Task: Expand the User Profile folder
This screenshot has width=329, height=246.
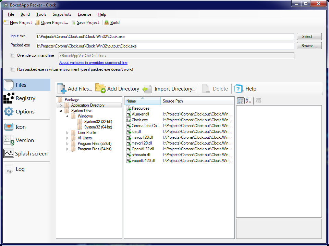Action: tap(68, 133)
